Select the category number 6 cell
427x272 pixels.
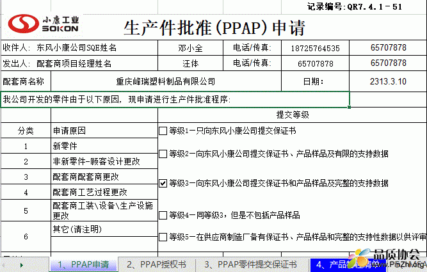pyautogui.click(x=26, y=237)
